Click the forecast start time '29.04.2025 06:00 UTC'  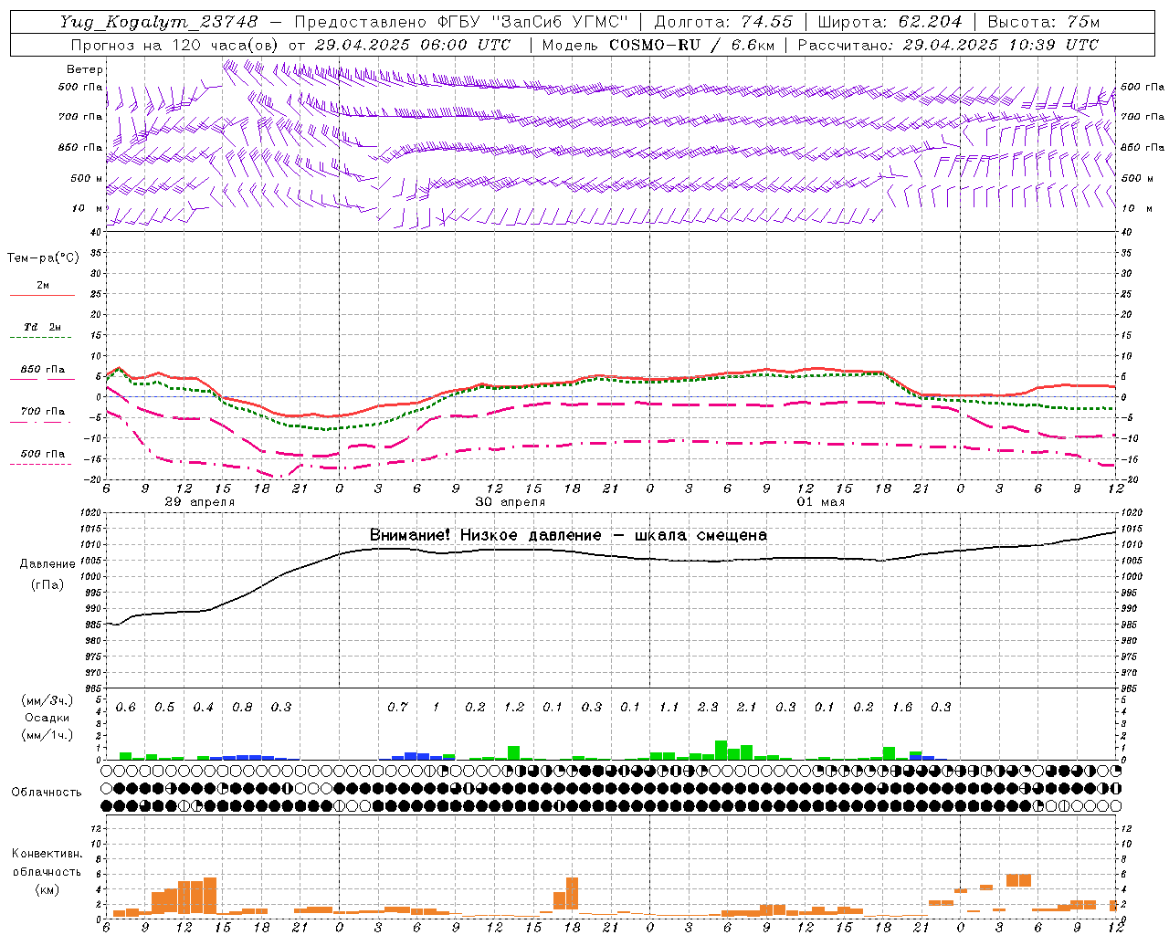pos(413,45)
